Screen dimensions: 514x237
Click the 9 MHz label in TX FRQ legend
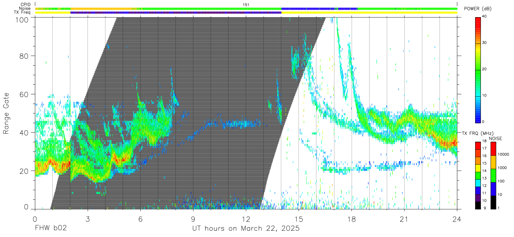pos(486,208)
